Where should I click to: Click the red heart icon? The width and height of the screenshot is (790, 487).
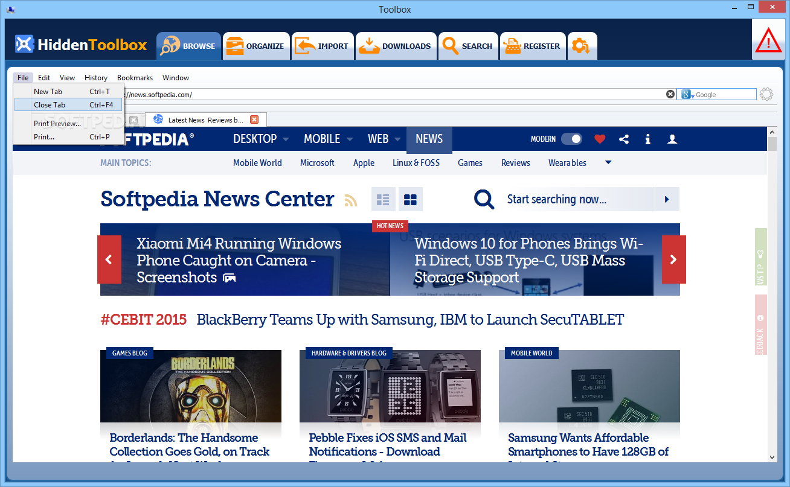click(600, 139)
